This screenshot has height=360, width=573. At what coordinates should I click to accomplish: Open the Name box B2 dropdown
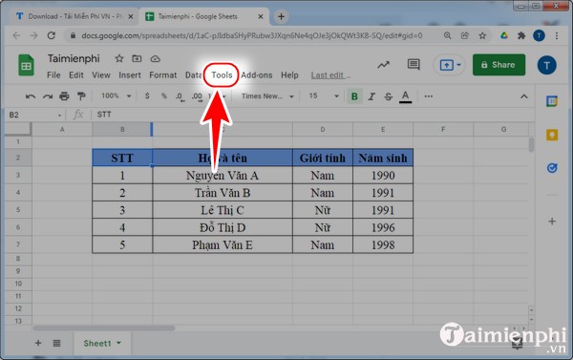click(x=59, y=116)
